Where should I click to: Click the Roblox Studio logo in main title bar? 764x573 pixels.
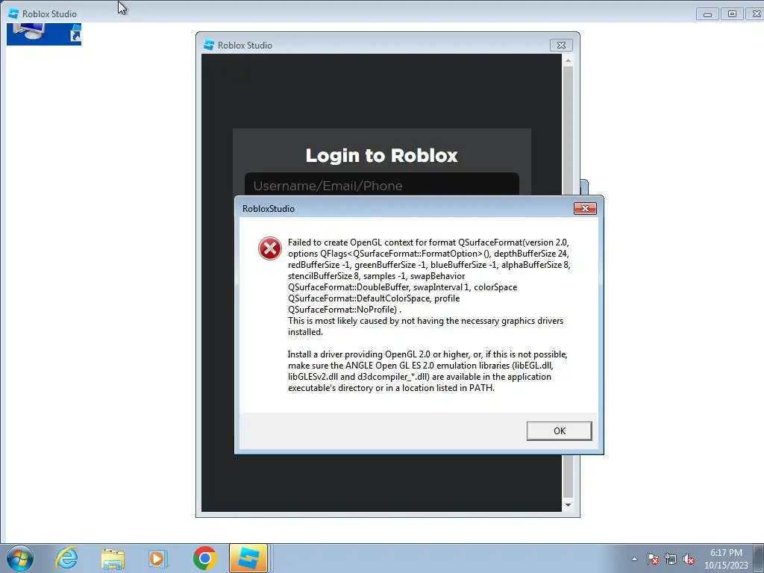coord(13,13)
